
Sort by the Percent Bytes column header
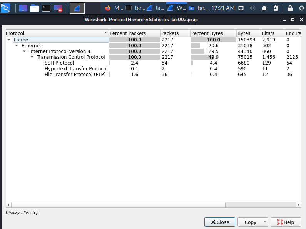[213, 33]
